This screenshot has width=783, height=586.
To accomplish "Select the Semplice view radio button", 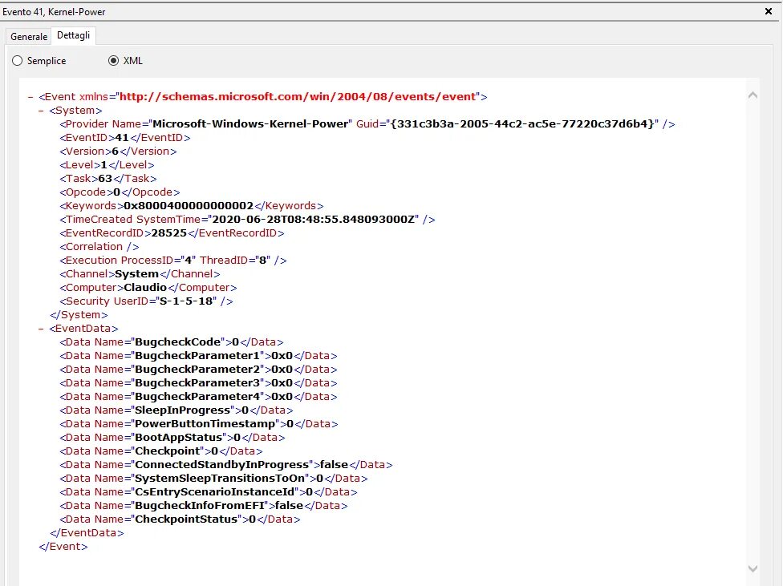I will (x=18, y=61).
